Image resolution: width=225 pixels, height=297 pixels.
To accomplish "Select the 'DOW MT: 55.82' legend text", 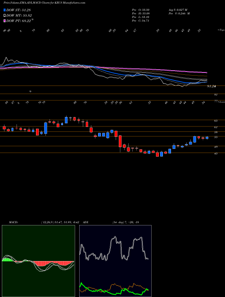I will (19, 16).
